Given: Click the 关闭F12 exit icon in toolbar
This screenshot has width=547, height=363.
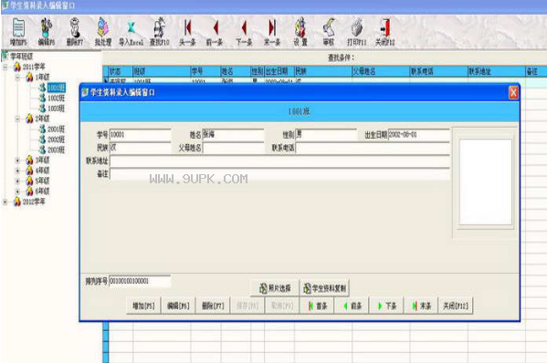Looking at the screenshot, I should (x=384, y=32).
